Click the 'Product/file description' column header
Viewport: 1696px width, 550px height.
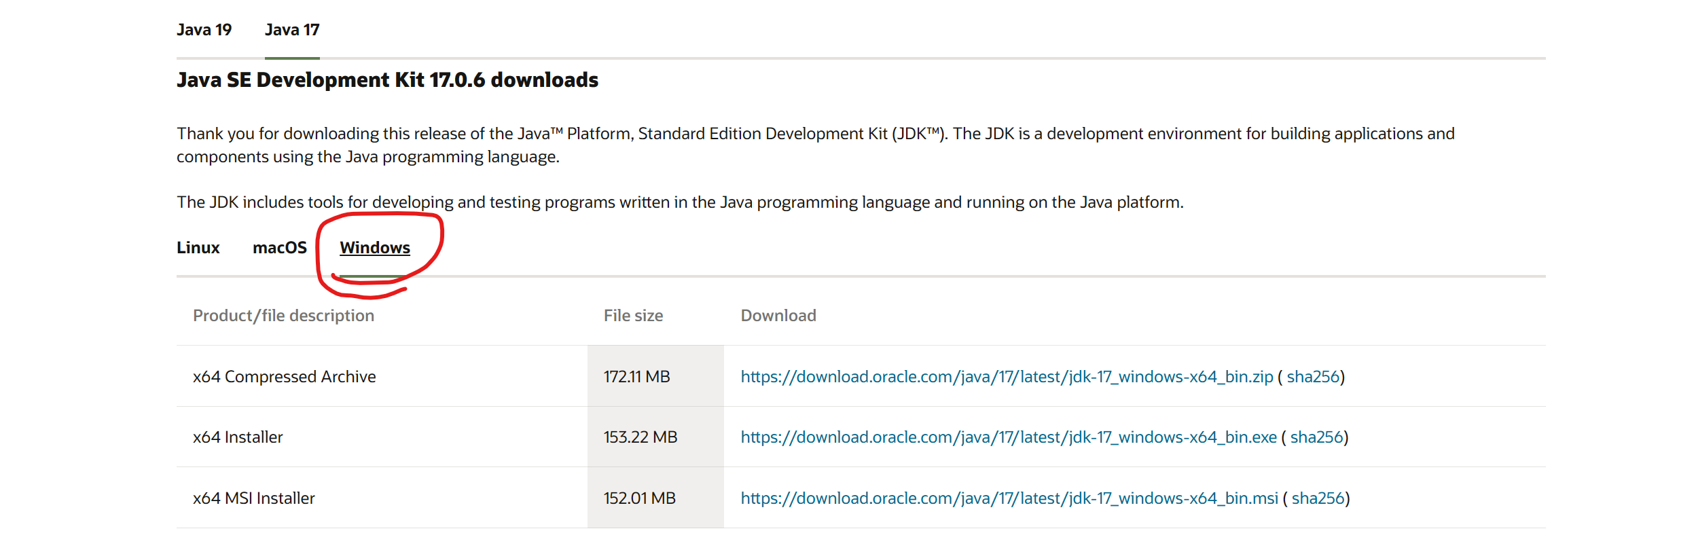[283, 316]
